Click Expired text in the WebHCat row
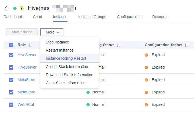 (x=158, y=104)
